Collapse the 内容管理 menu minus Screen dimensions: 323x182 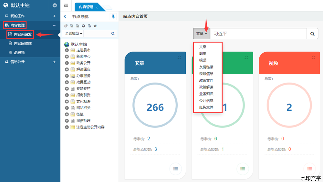pos(54,25)
